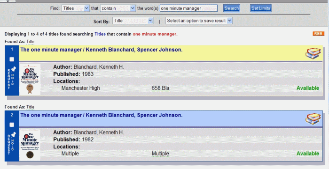Tick the checkbox for result 2
Image resolution: width=329 pixels, height=169 pixels.
point(12,125)
